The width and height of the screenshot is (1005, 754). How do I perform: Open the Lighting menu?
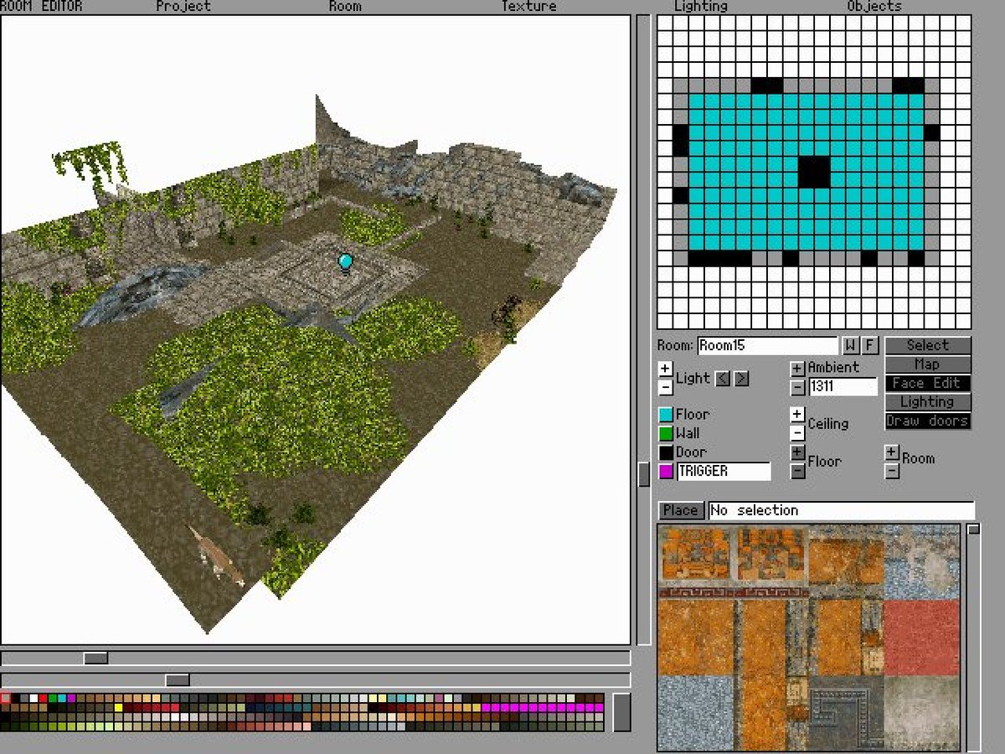[701, 7]
